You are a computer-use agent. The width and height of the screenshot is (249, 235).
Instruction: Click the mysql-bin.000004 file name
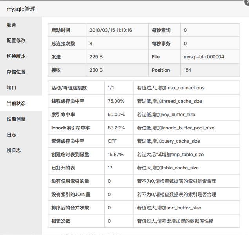(204, 57)
